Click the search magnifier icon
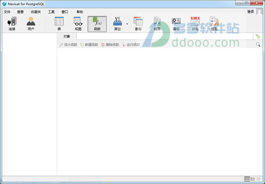Image resolution: width=265 pixels, height=184 pixels. (258, 45)
